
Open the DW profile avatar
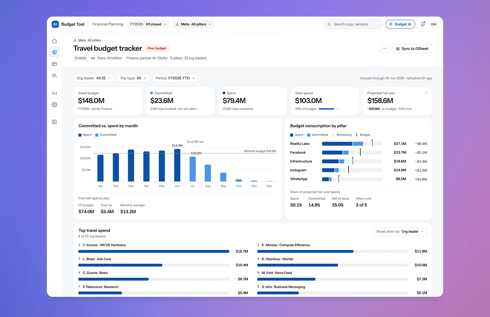coord(434,24)
